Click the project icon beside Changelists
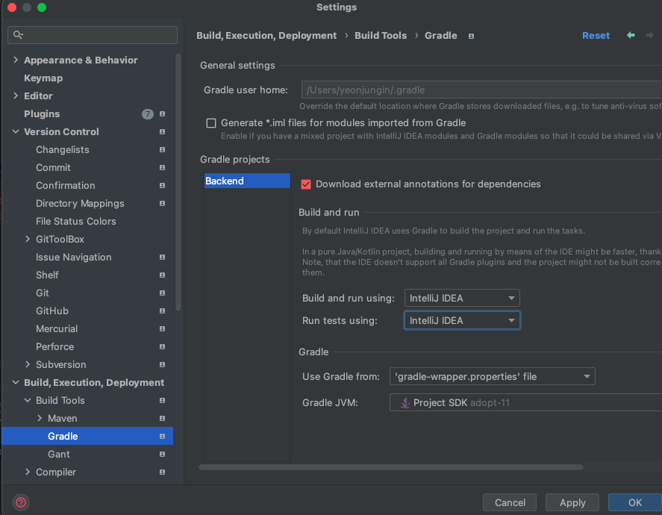The width and height of the screenshot is (662, 515). (x=162, y=150)
